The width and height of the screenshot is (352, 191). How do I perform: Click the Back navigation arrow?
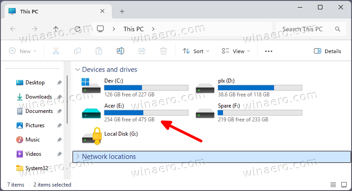click(13, 29)
